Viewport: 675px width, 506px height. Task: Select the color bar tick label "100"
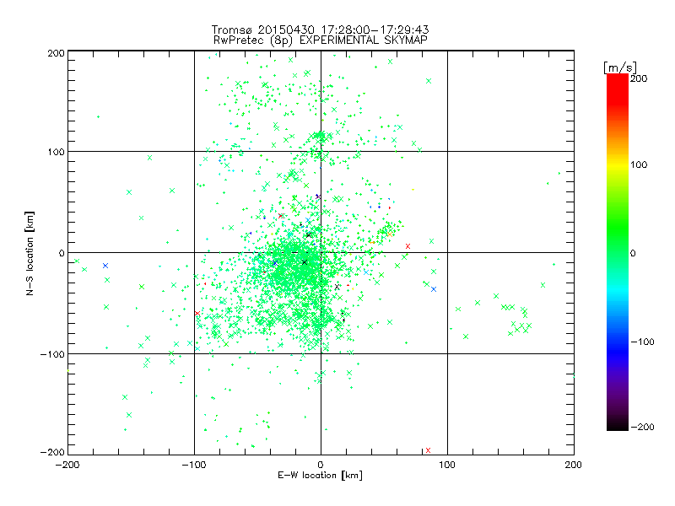click(639, 164)
